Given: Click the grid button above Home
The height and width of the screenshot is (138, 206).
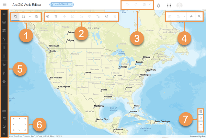Looking at the screenshot, I should 201,112.
